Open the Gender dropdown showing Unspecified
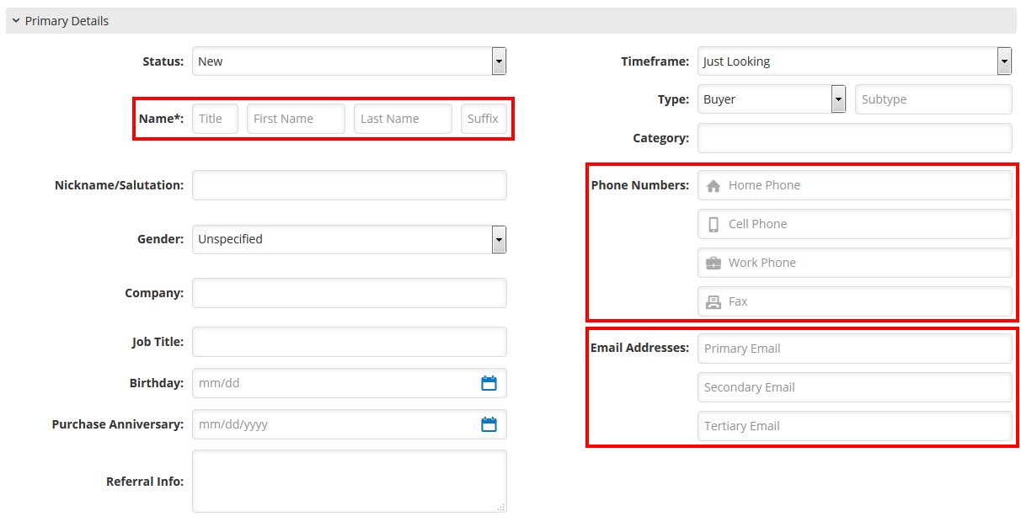The image size is (1021, 522). [x=350, y=239]
